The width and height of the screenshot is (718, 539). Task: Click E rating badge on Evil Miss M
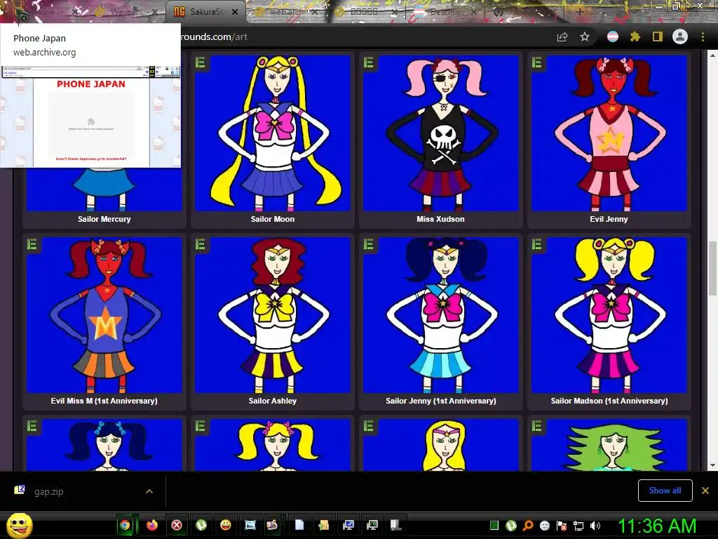32,244
